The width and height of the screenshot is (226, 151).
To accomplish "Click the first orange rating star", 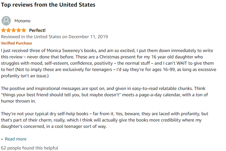I will pyautogui.click(x=3, y=30).
